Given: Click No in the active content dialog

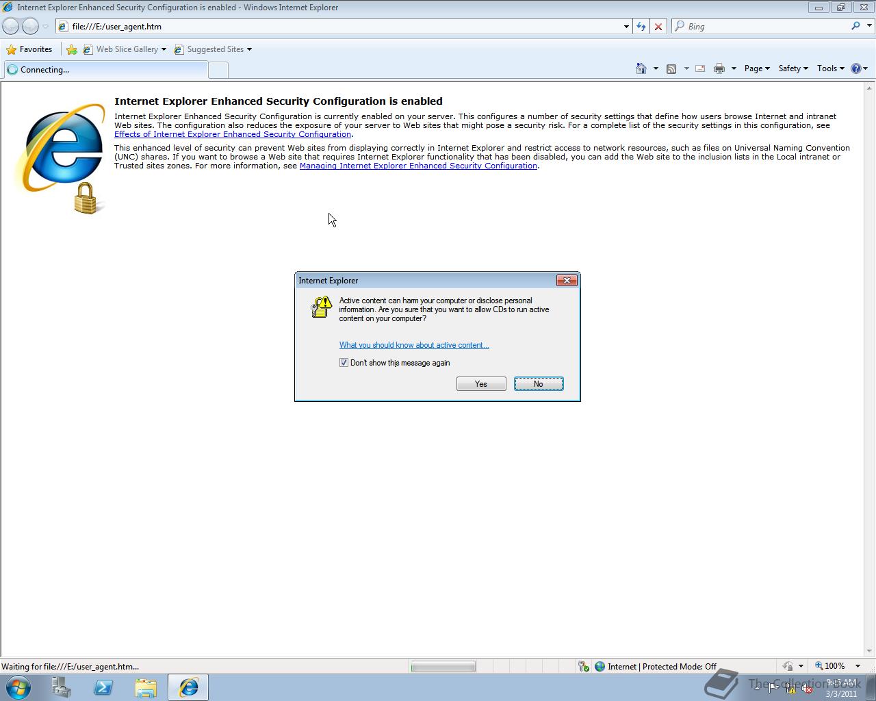Looking at the screenshot, I should click(x=539, y=384).
